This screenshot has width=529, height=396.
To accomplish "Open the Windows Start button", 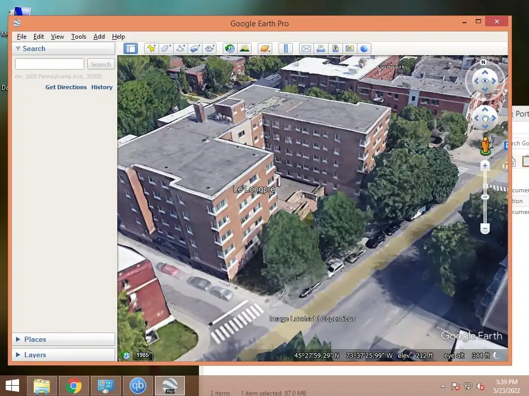I will (12, 386).
